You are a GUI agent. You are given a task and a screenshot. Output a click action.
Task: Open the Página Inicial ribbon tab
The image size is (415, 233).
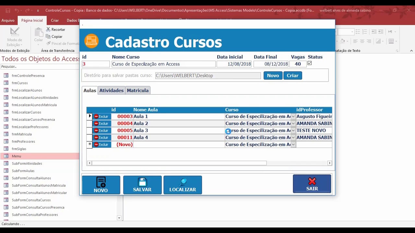click(32, 20)
